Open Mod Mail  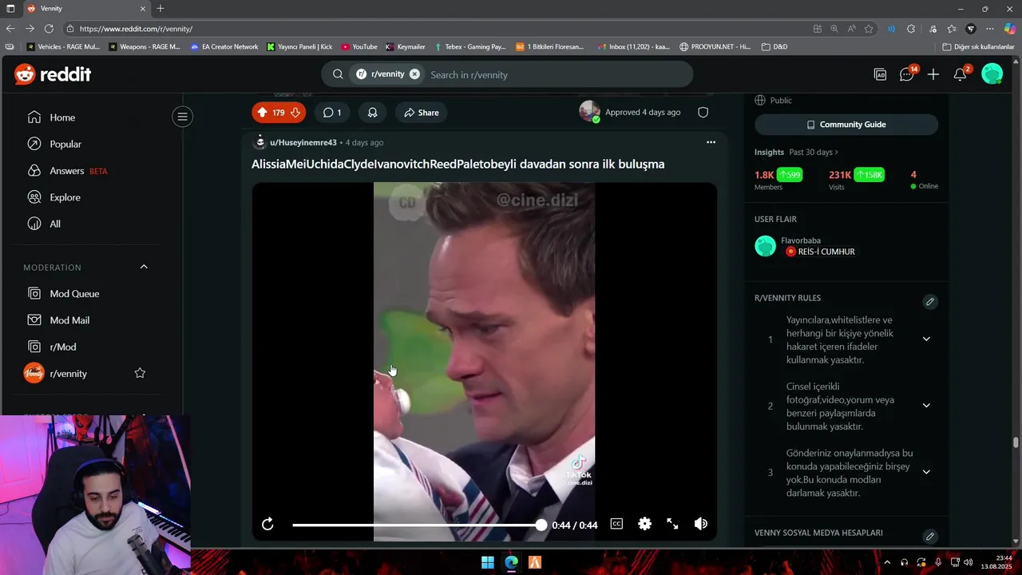click(69, 320)
